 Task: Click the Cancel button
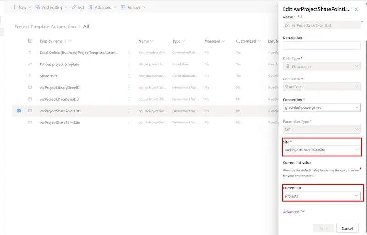point(347,228)
